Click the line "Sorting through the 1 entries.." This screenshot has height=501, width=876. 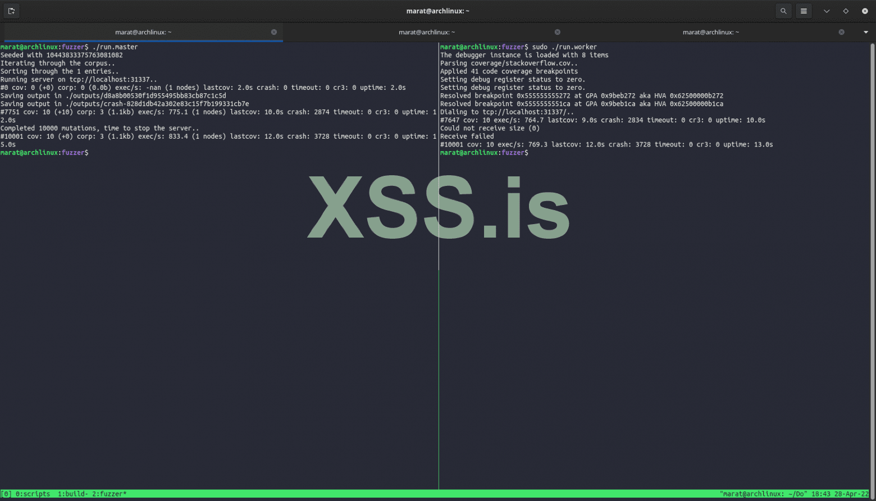click(x=60, y=71)
